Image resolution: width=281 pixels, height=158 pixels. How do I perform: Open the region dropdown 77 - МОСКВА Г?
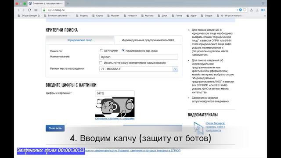point(139,69)
